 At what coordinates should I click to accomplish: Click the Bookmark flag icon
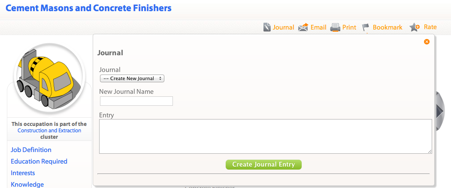click(x=366, y=27)
